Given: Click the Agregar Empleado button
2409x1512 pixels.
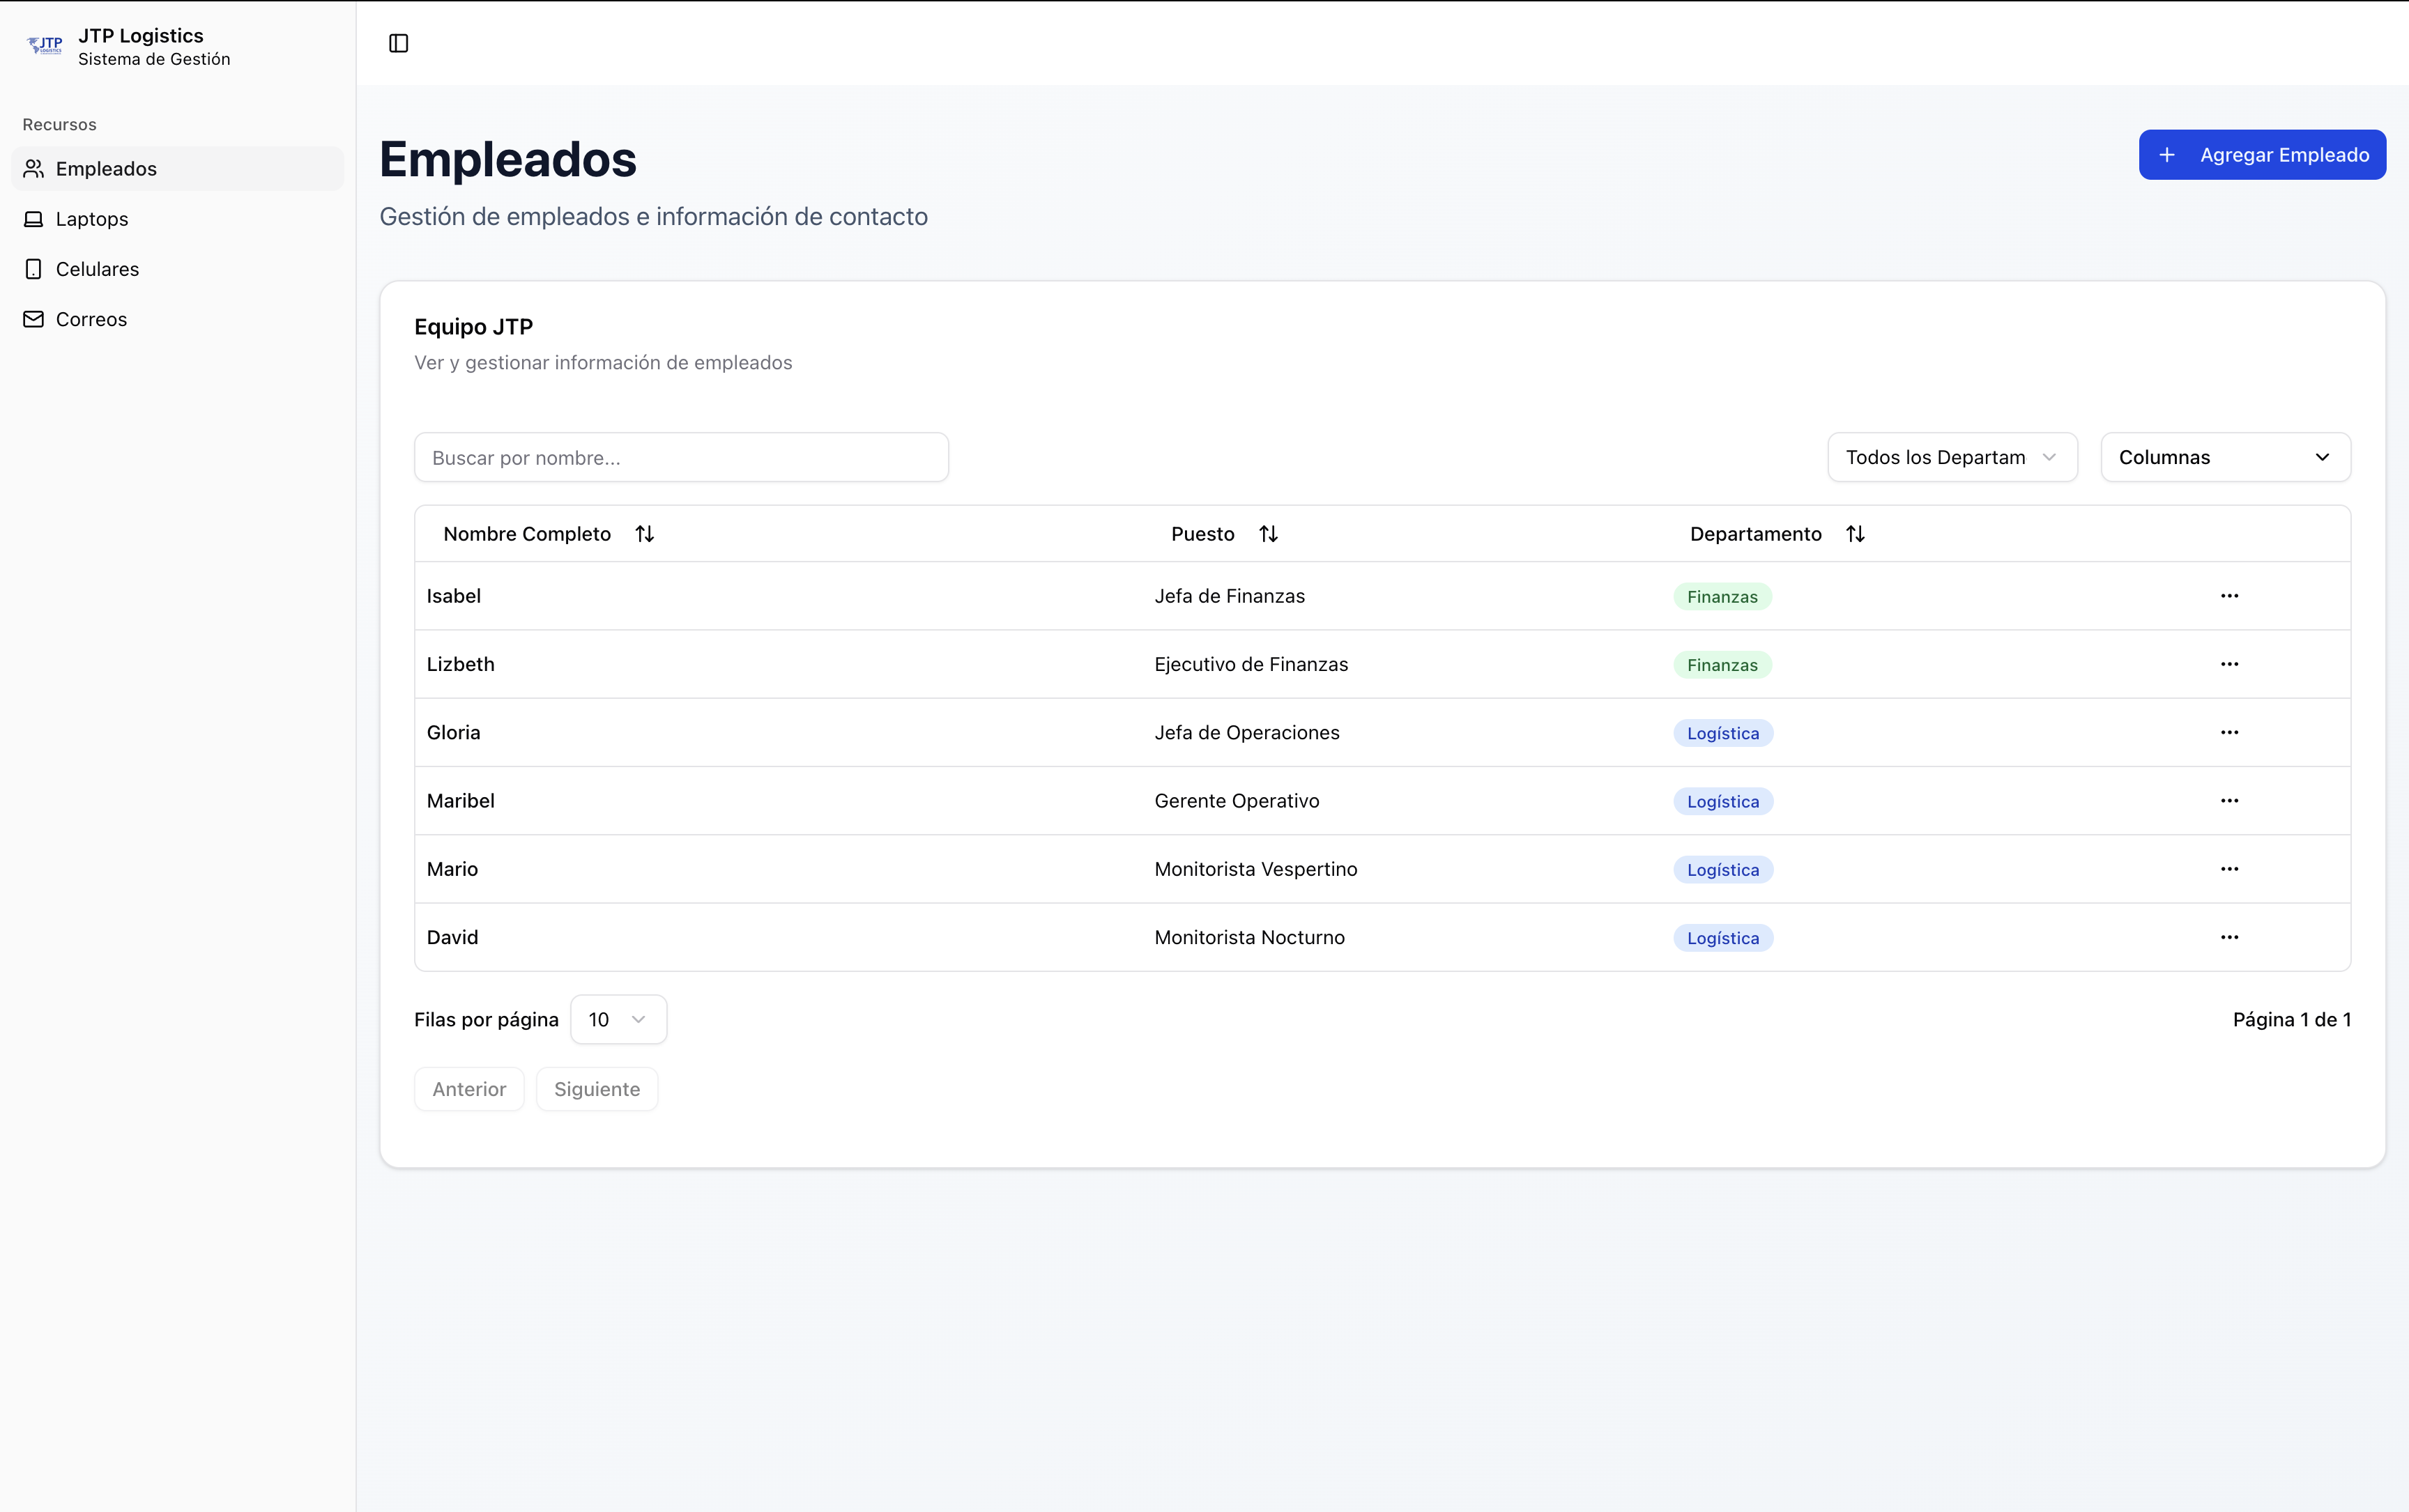Looking at the screenshot, I should click(2261, 155).
